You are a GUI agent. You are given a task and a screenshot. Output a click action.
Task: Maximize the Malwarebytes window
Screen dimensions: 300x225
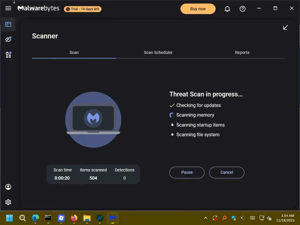275,8
